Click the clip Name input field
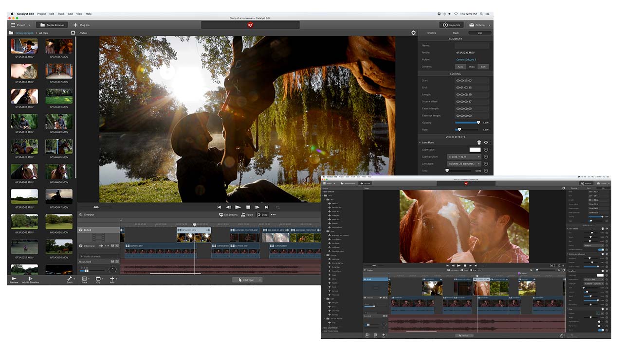The height and width of the screenshot is (350, 623). [x=472, y=45]
